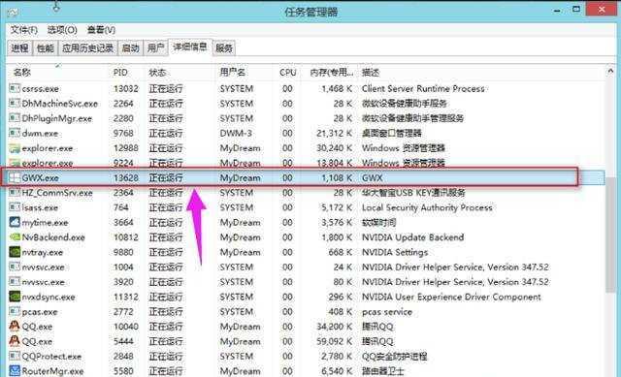Click the RouterMgr.exe process name
Image resolution: width=621 pixels, height=377 pixels.
[x=52, y=371]
